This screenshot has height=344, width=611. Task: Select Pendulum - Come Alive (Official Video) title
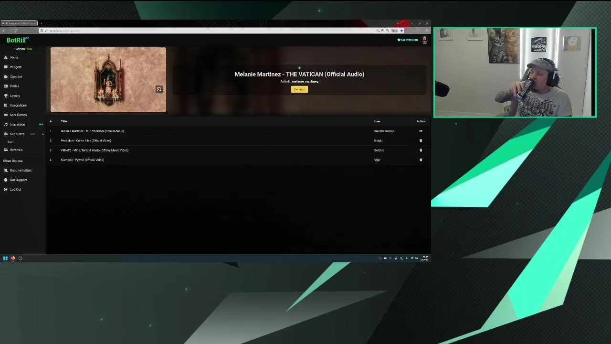coord(86,140)
